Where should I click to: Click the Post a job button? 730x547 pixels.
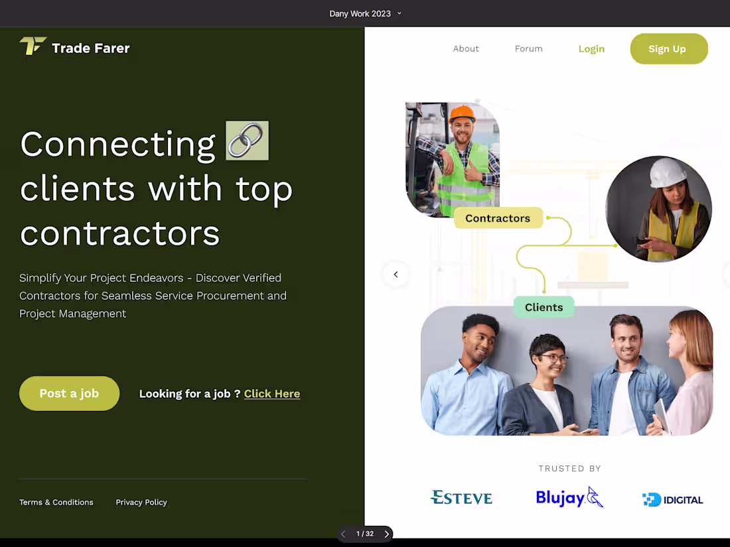[69, 393]
